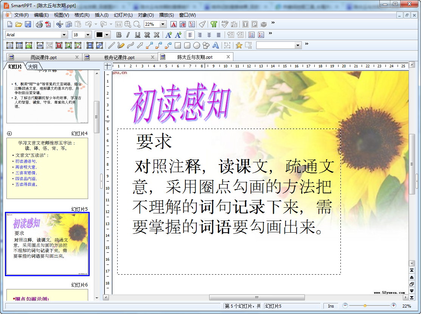Create a new presentation document

pos(10,25)
